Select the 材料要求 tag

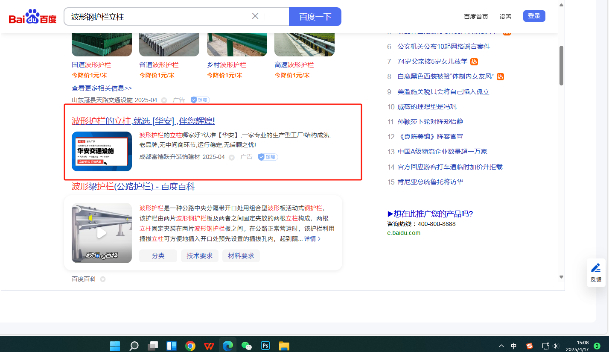pos(241,256)
